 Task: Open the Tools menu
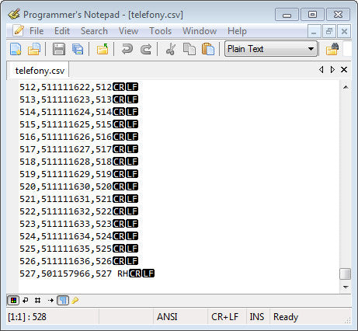pos(160,31)
